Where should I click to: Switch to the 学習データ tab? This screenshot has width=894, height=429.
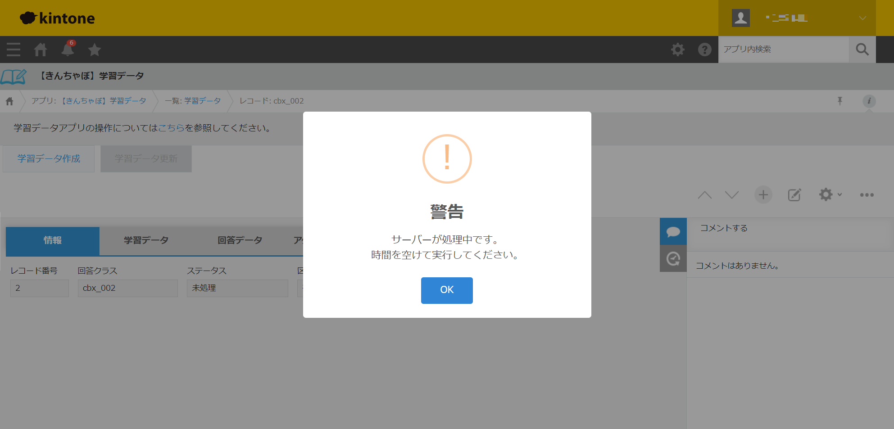tap(146, 240)
